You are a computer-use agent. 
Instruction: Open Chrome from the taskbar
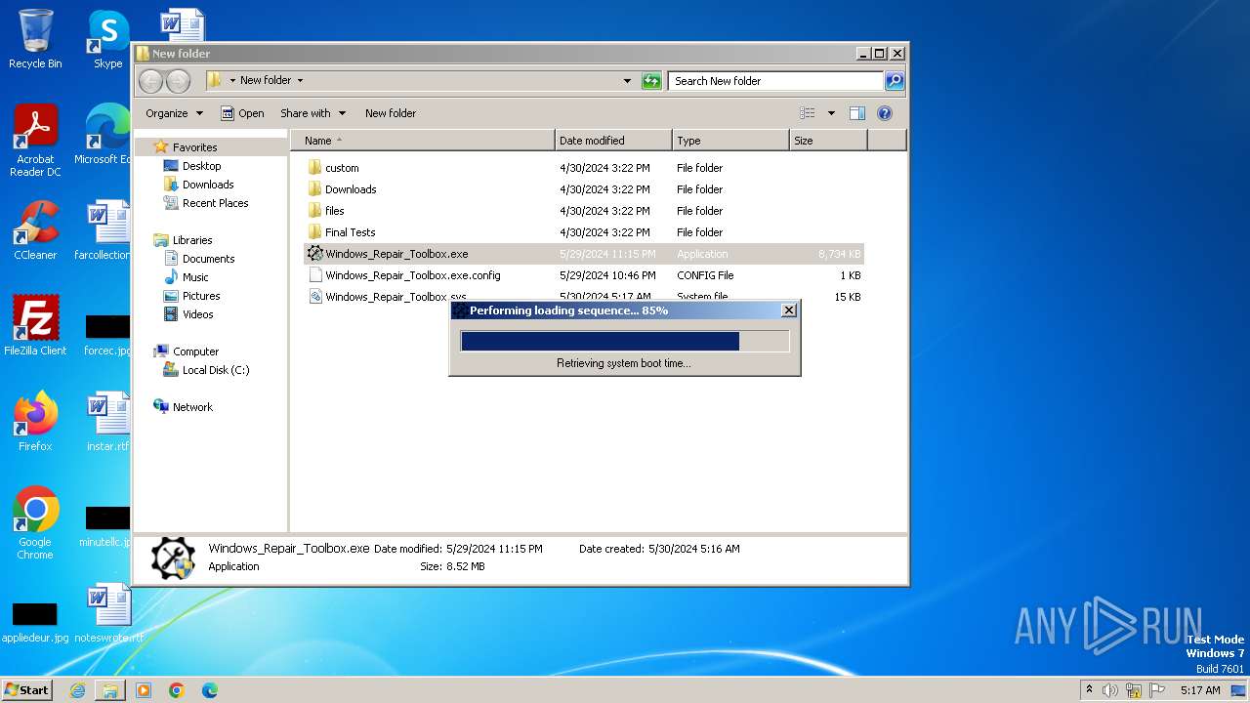177,690
